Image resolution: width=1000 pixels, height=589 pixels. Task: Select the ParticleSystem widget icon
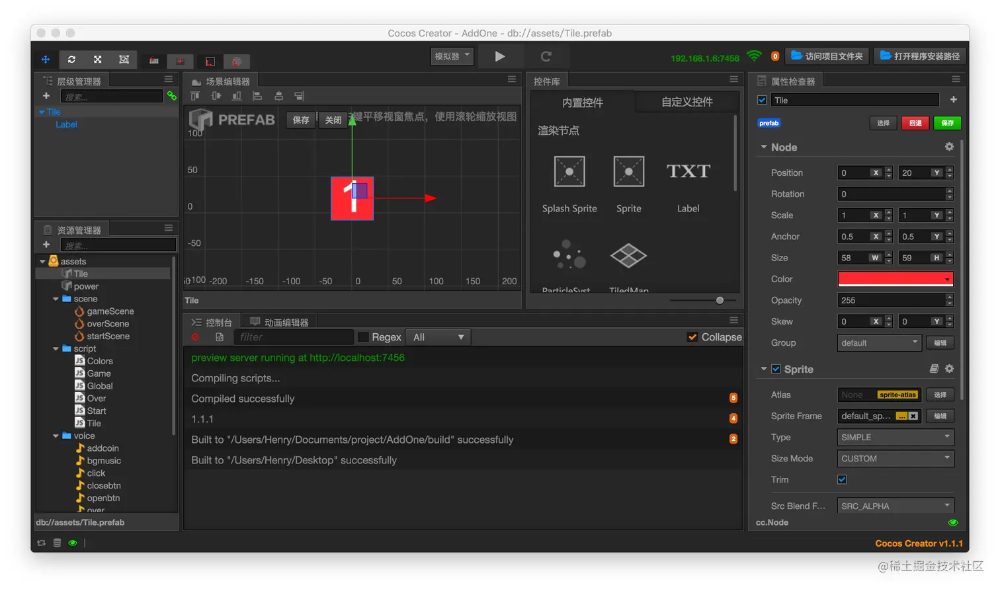(x=569, y=255)
